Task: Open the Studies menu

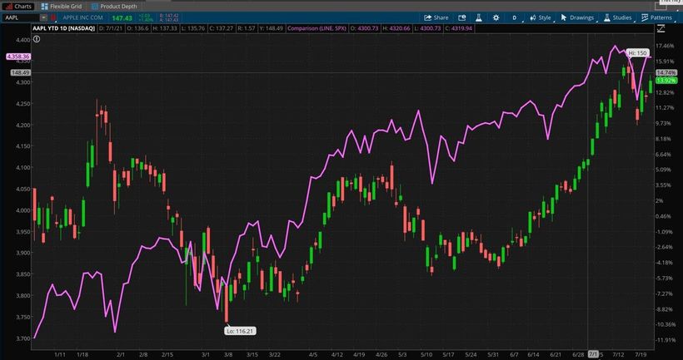Action: [618, 17]
